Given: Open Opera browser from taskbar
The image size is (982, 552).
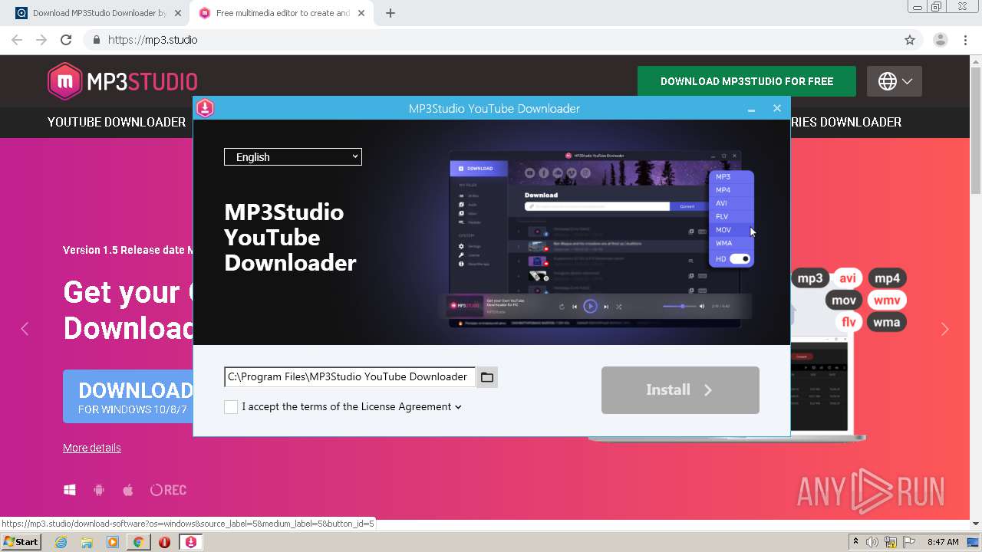Looking at the screenshot, I should pyautogui.click(x=164, y=542).
